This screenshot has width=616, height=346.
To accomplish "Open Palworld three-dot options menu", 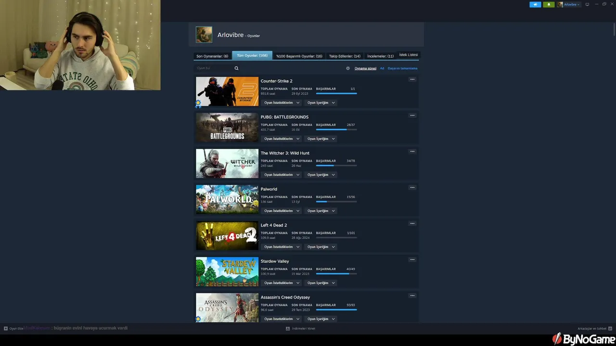I will pos(412,187).
